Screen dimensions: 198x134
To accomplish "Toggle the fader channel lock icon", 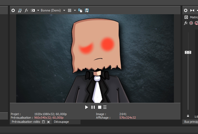I will (188, 116).
